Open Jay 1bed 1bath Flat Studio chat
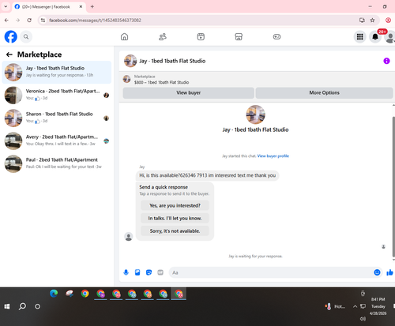The height and width of the screenshot is (326, 395). 57,72
